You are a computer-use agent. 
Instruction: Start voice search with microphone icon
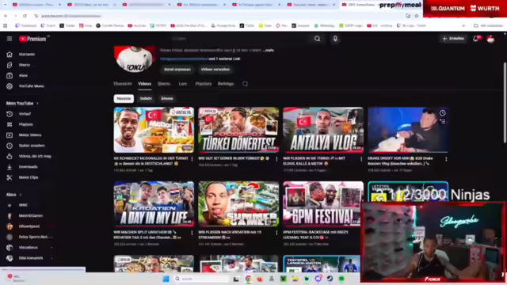pyautogui.click(x=335, y=39)
